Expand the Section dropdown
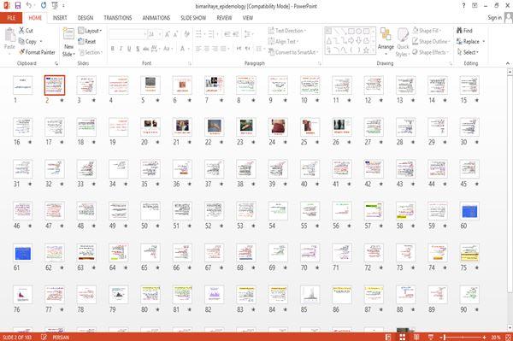 pyautogui.click(x=91, y=52)
